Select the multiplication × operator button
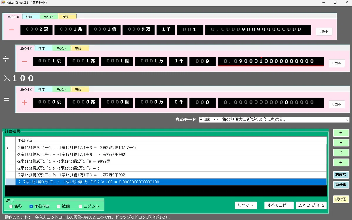This screenshot has height=220, width=352. tap(341, 153)
